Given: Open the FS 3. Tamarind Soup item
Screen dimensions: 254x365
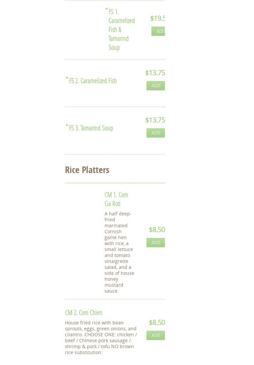Looking at the screenshot, I should (x=91, y=128).
